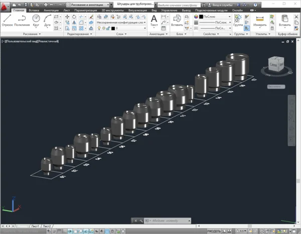301x234 pixels.
Task: Switch to the Параметризация ribbon tab
Action: [x=86, y=11]
